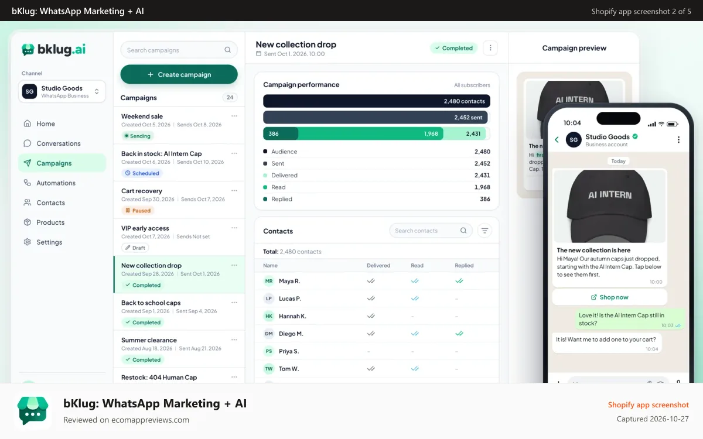Open more options for Cart recovery

point(234,191)
